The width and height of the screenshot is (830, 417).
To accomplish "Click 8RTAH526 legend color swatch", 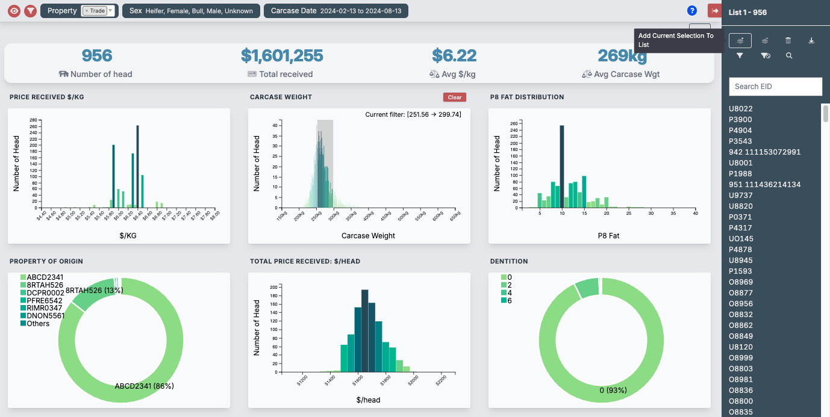I will point(23,285).
